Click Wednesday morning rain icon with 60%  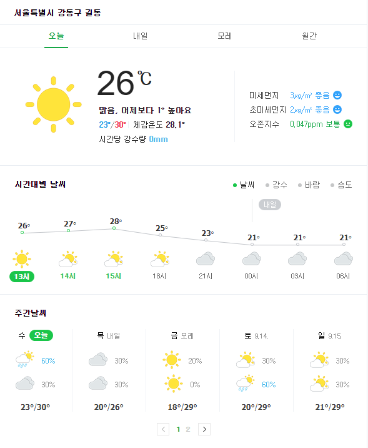25,359
